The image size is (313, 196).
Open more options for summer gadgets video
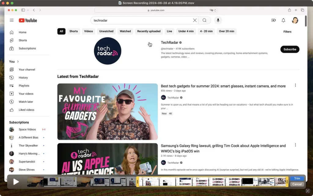[x=295, y=85]
